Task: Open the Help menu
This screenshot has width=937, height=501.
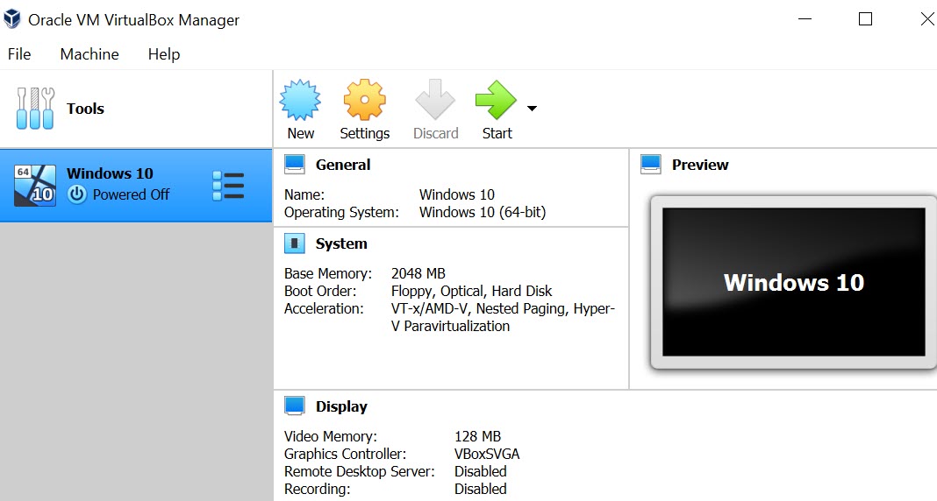Action: [164, 54]
